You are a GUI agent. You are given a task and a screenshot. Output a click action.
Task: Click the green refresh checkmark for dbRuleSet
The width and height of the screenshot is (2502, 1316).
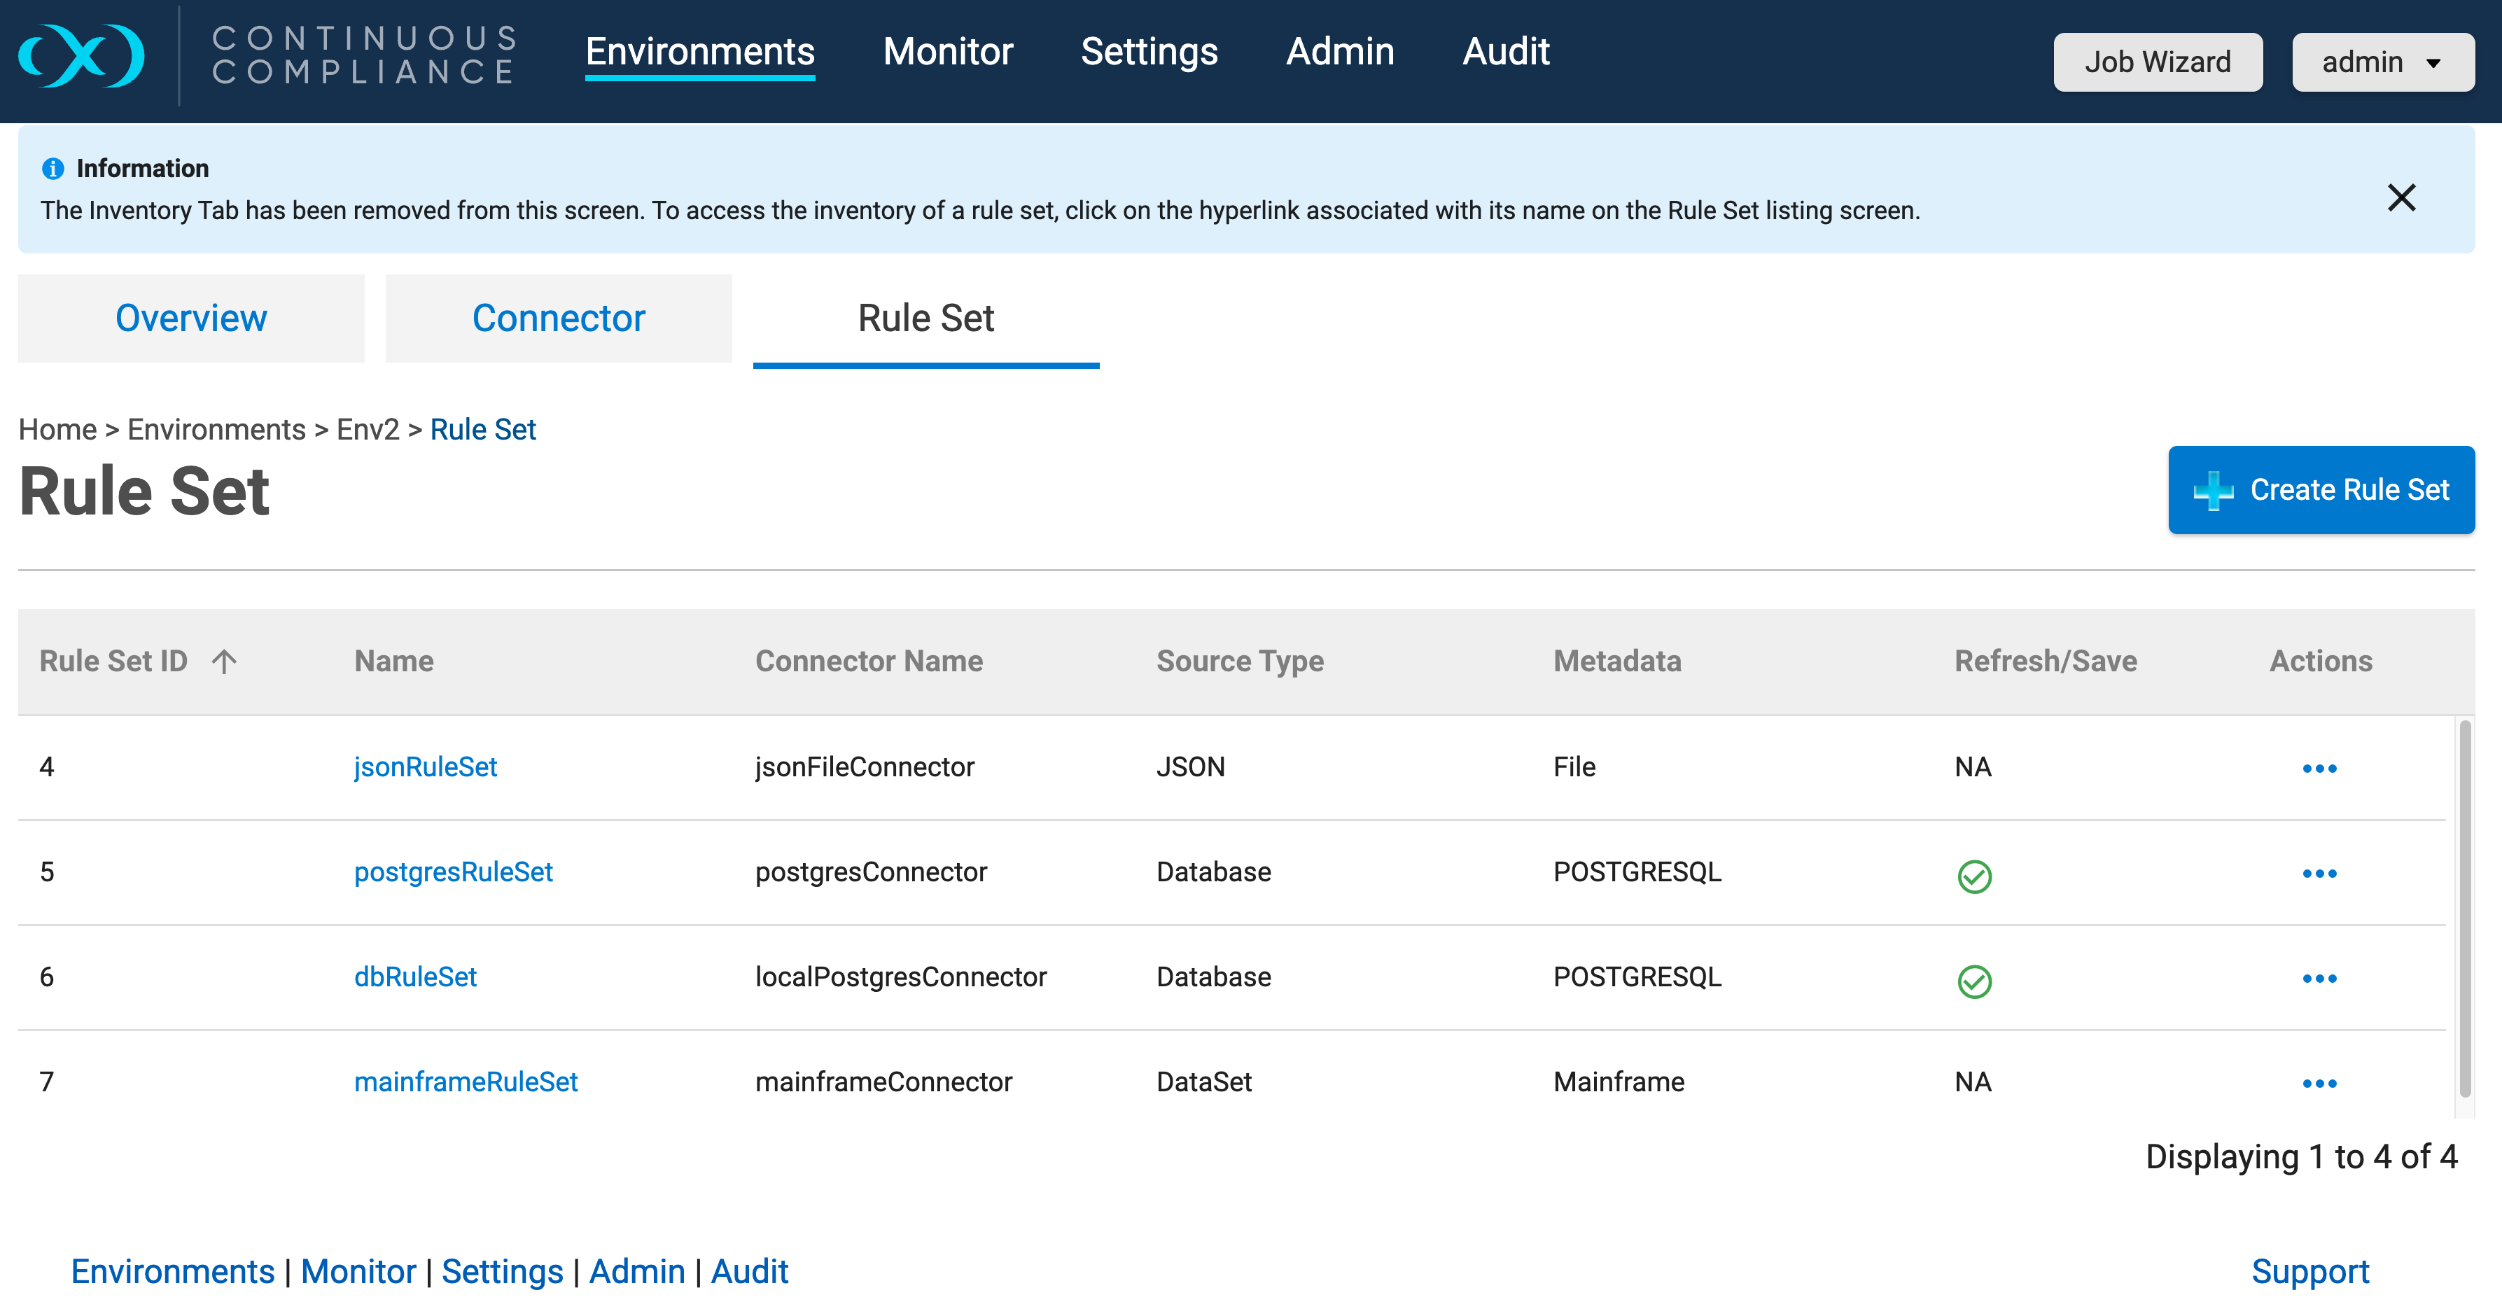(1973, 981)
